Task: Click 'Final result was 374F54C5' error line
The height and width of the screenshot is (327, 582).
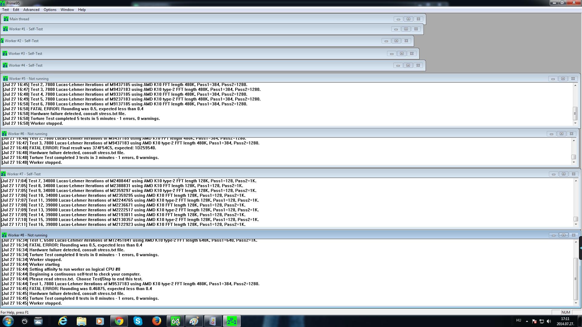Action: pos(79,148)
